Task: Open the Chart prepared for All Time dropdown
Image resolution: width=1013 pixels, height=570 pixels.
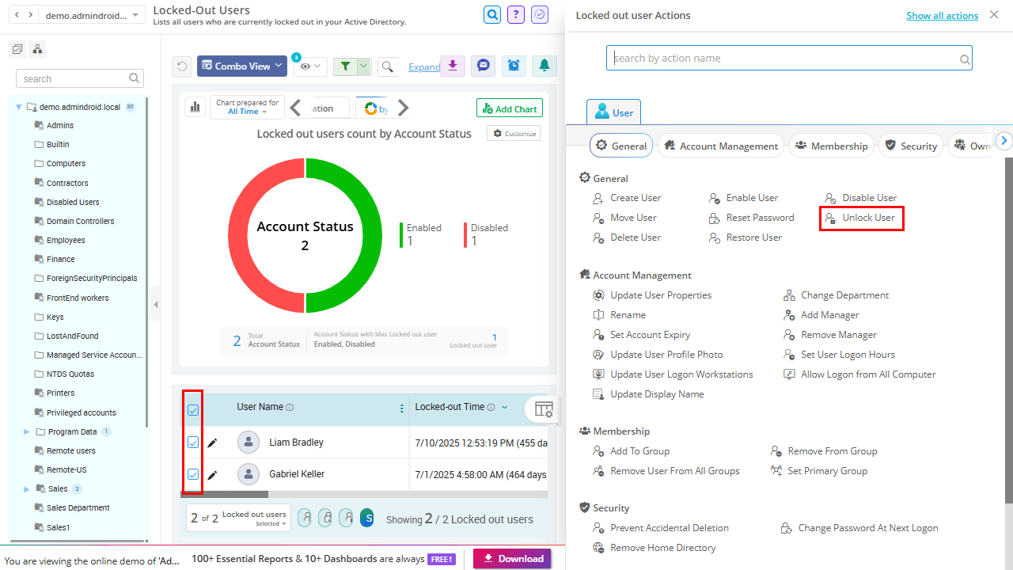Action: (247, 107)
